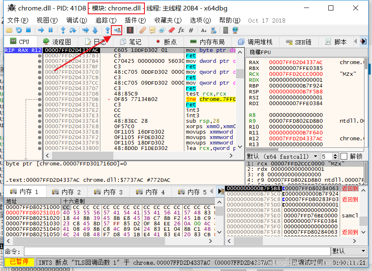Viewport: 372px width, 271px height.
Task: Open the Functions fx icon
Action: (x=181, y=30)
